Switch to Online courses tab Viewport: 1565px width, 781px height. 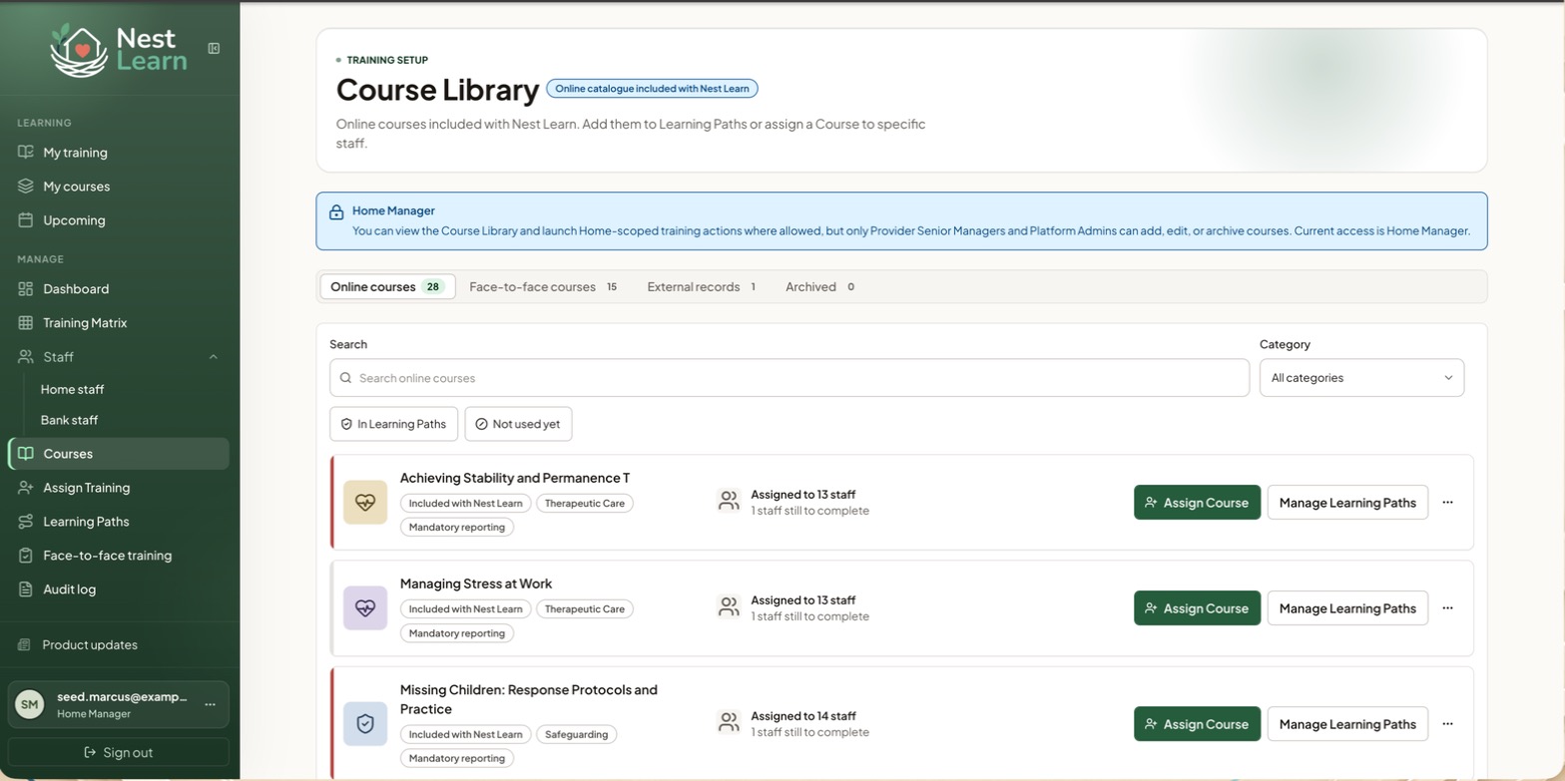[x=387, y=287]
